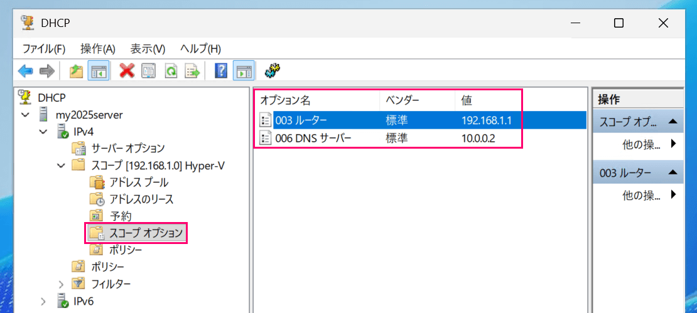Click the blue Back arrow toolbar icon
This screenshot has height=313, width=697.
coord(25,70)
